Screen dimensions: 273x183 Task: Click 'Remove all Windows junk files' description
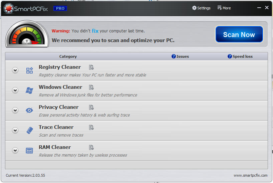tap(88, 95)
